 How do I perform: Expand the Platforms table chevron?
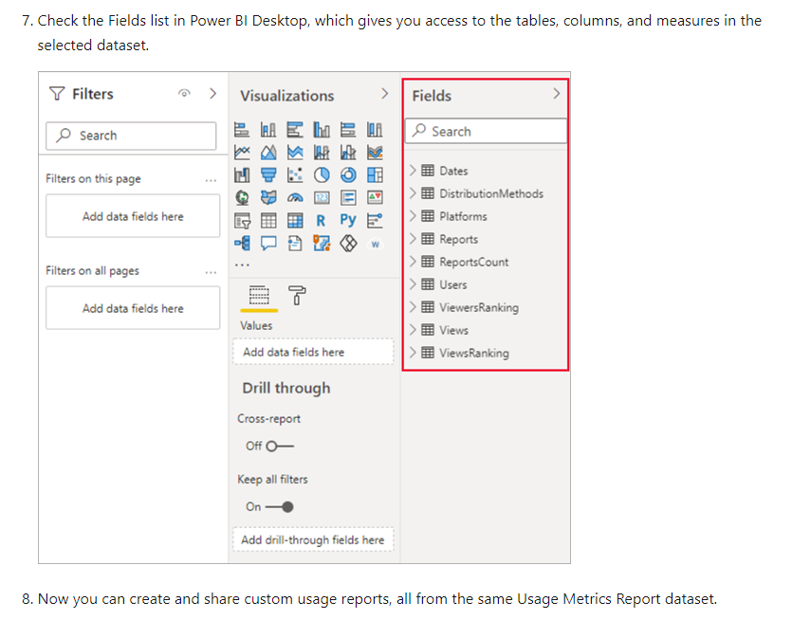pos(413,215)
